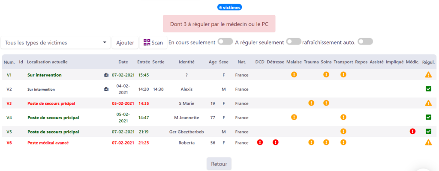Click the red DCD alert icon for Roberta

click(x=260, y=142)
